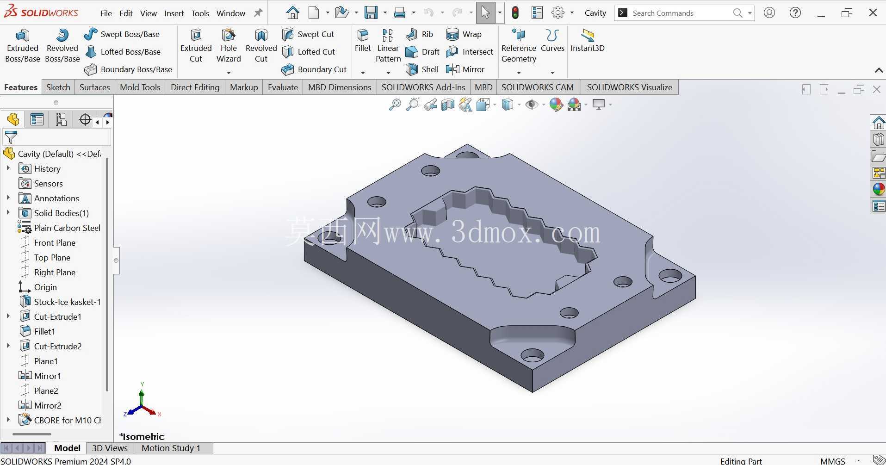Select the Intersect tool
Screen dimensions: 886x465
[470, 52]
